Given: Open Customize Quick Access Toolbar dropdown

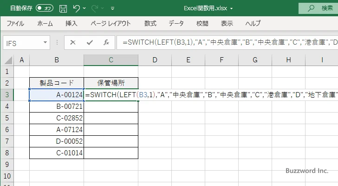Looking at the screenshot, I should tap(112, 8).
